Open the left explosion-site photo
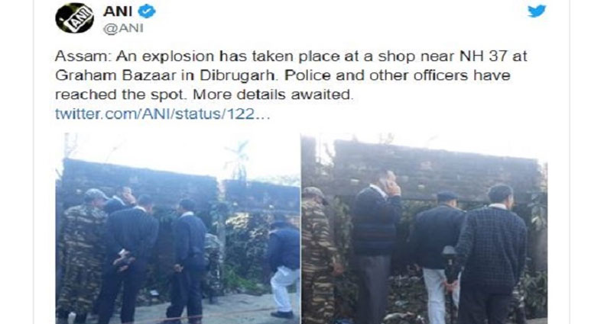This screenshot has width=604, height=324. pyautogui.click(x=177, y=229)
